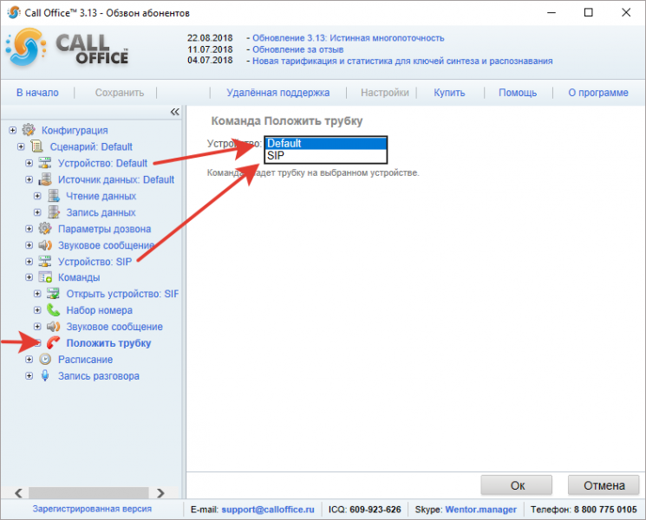Collapse the sidebar with the double chevron
The height and width of the screenshot is (520, 646).
click(x=175, y=112)
